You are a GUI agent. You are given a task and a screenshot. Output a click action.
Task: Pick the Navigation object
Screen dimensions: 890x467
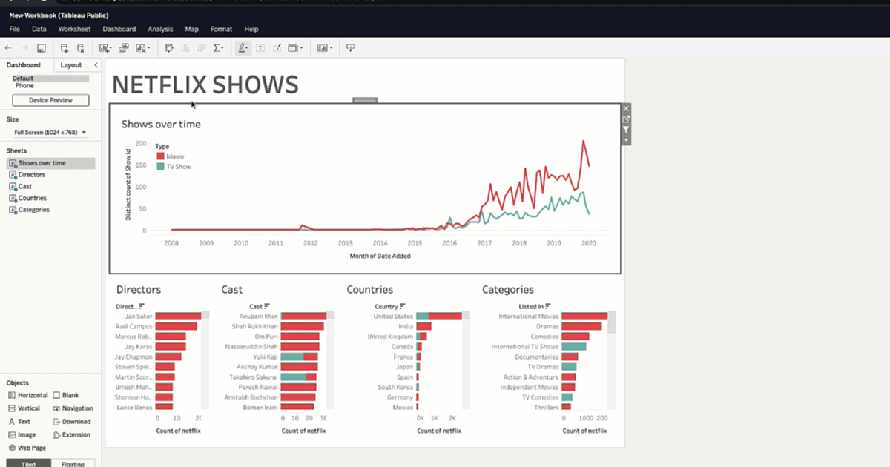[73, 408]
